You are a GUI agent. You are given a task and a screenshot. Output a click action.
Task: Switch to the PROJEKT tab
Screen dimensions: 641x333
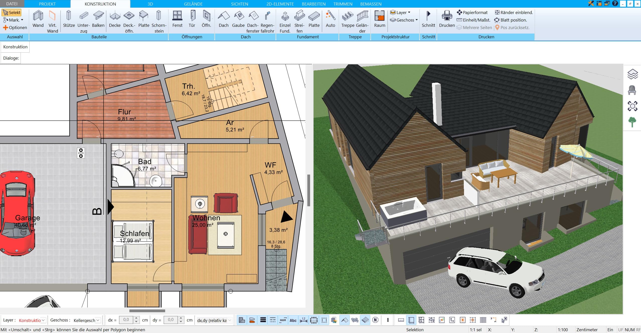click(x=47, y=4)
